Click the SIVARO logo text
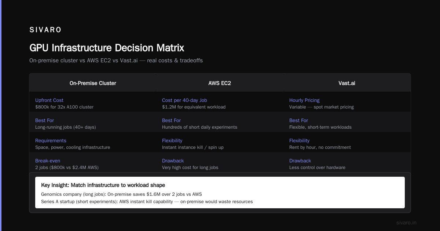440x231 pixels. 45,30
